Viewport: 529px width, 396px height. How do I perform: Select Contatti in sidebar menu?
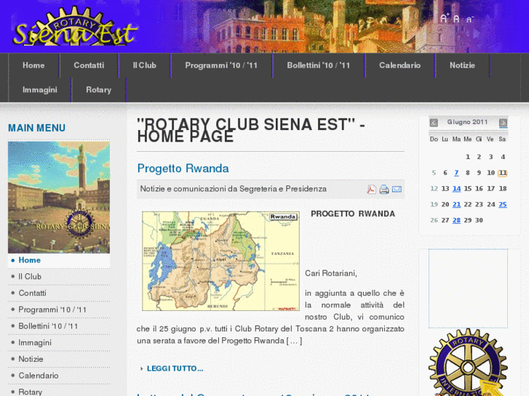click(x=59, y=294)
